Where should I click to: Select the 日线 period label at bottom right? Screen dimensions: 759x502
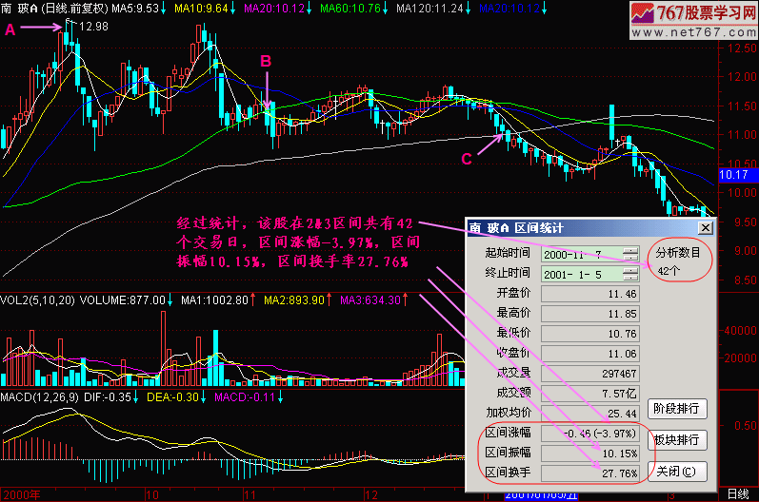736,494
